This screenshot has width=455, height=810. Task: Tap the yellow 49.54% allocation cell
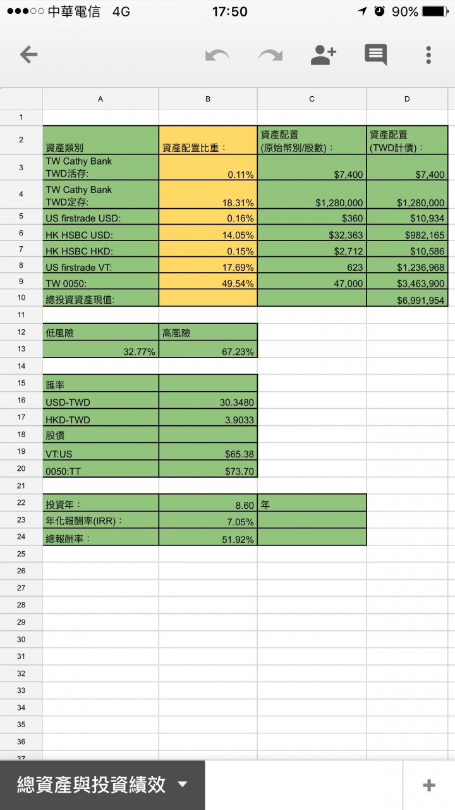click(x=208, y=282)
